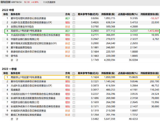Click question icon in 2022 中报 header

coord(74,15)
